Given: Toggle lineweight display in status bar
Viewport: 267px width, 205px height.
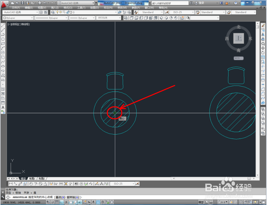Looking at the screenshot, I should pos(93,202).
